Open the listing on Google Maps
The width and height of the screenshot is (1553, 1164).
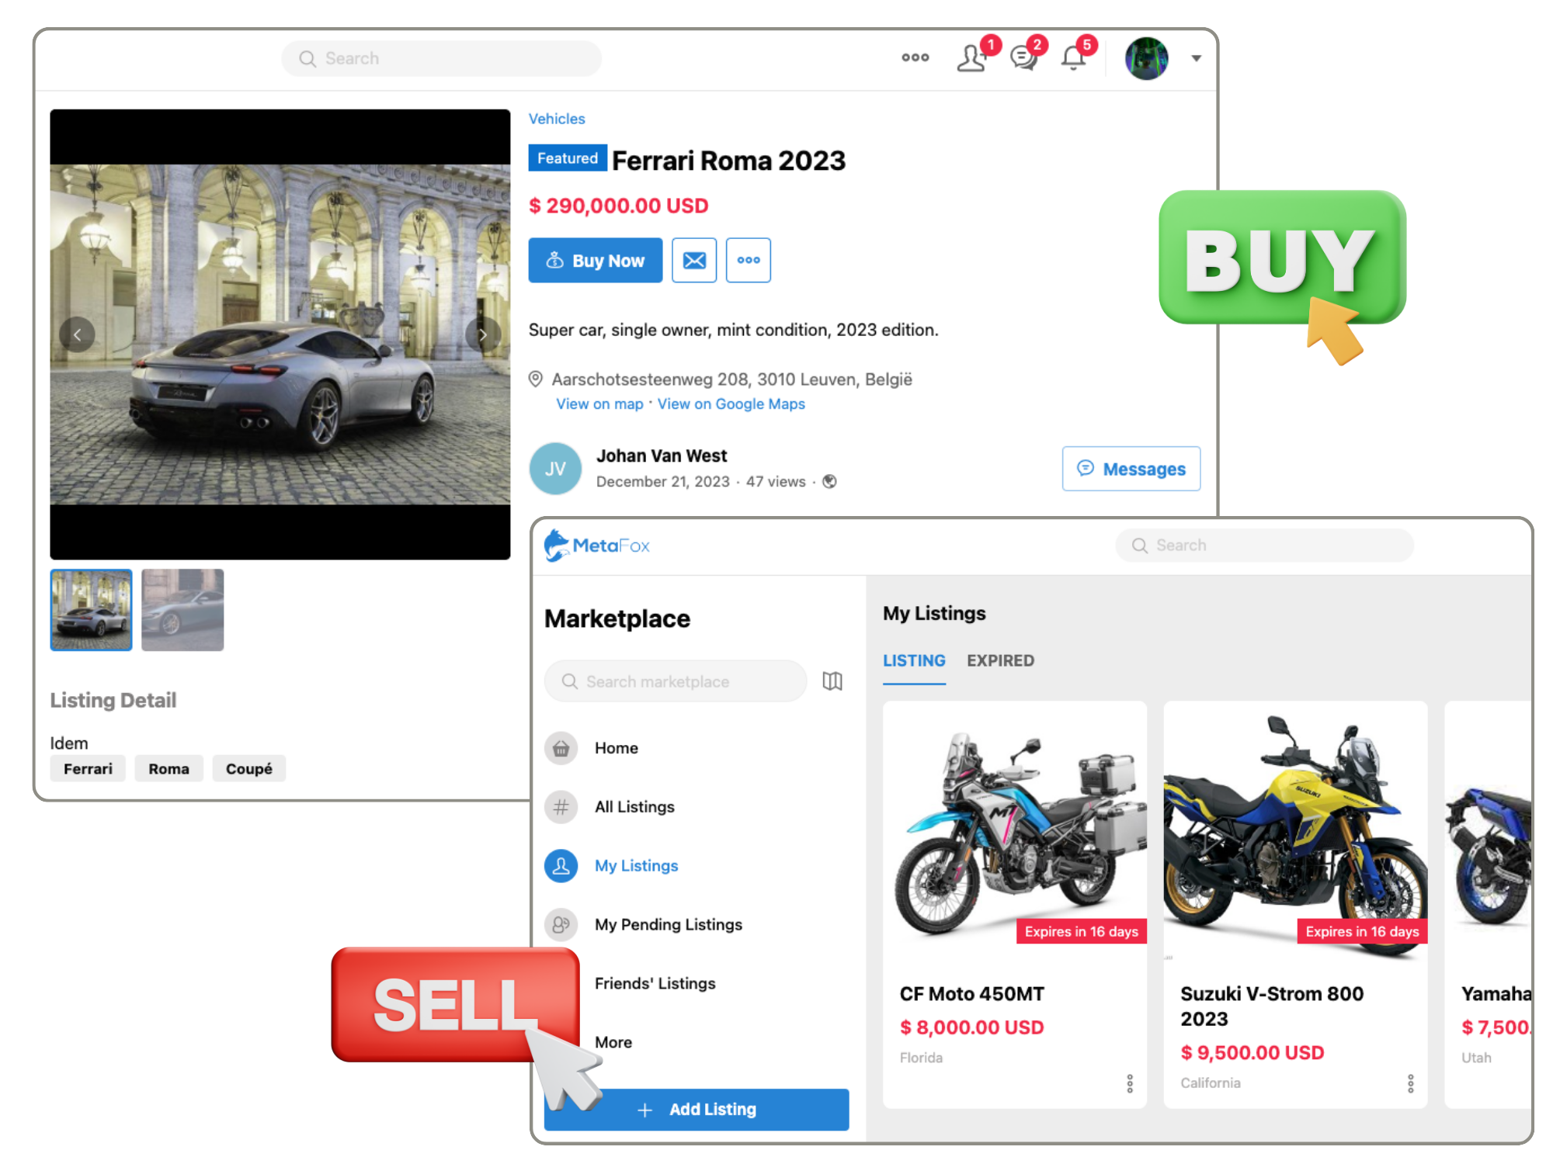[x=730, y=404]
